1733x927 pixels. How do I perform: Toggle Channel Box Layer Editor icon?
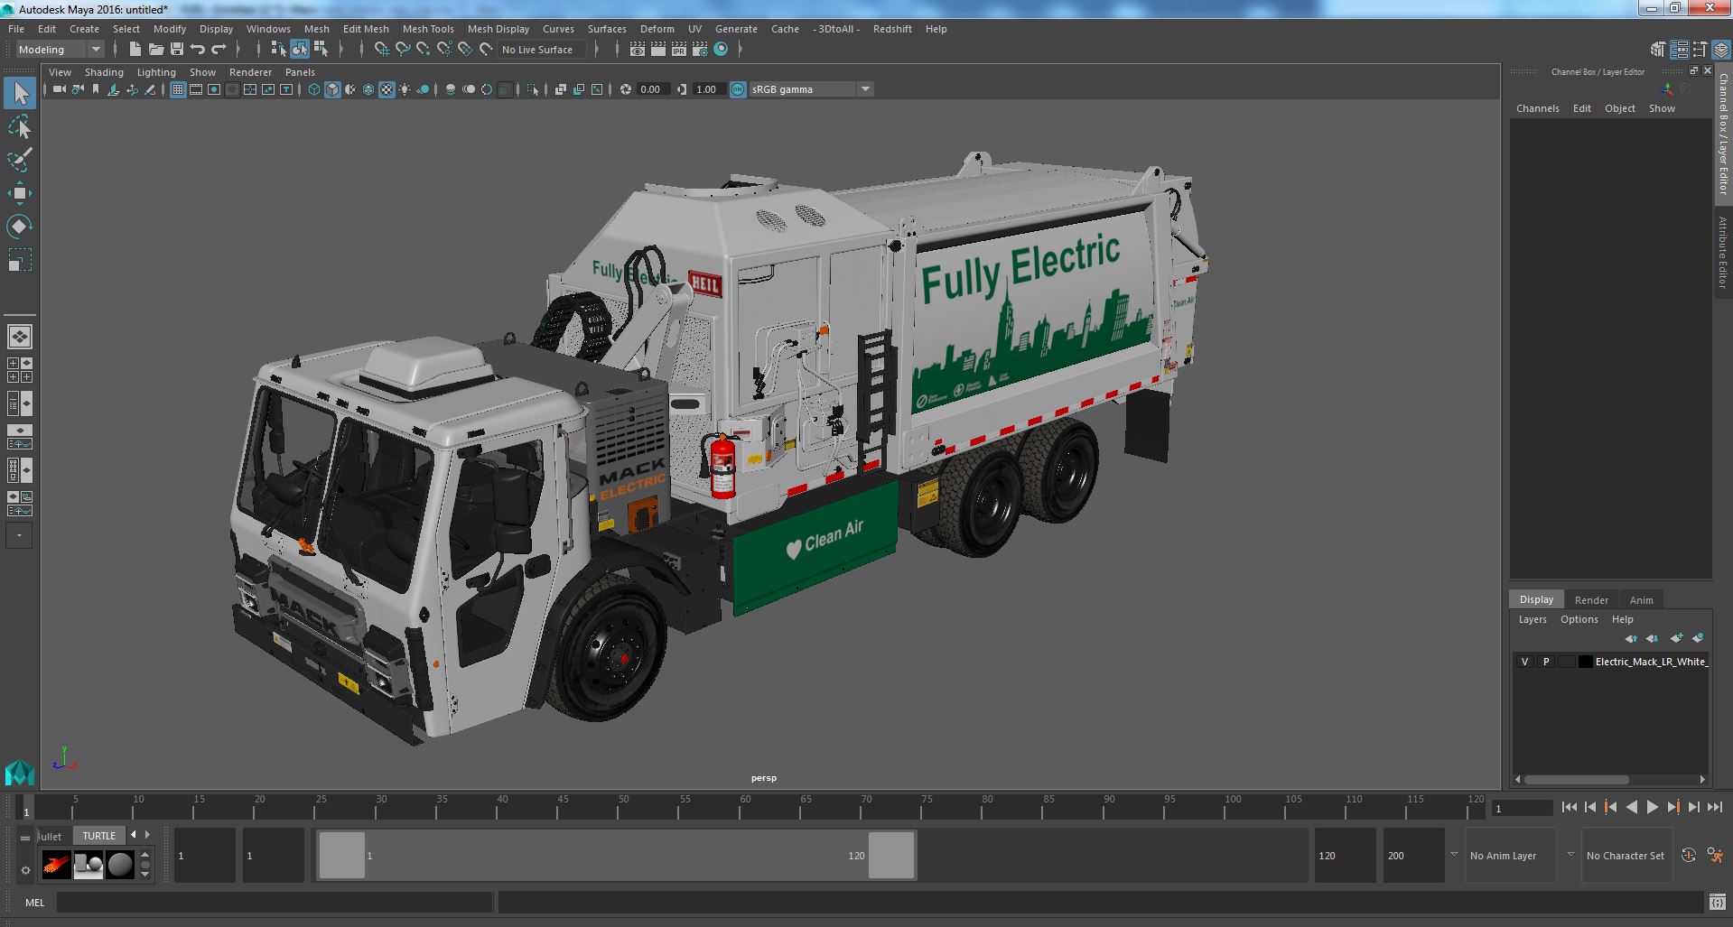(x=1721, y=49)
